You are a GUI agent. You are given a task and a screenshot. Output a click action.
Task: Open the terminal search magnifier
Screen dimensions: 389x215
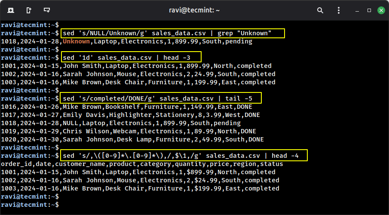point(320,10)
